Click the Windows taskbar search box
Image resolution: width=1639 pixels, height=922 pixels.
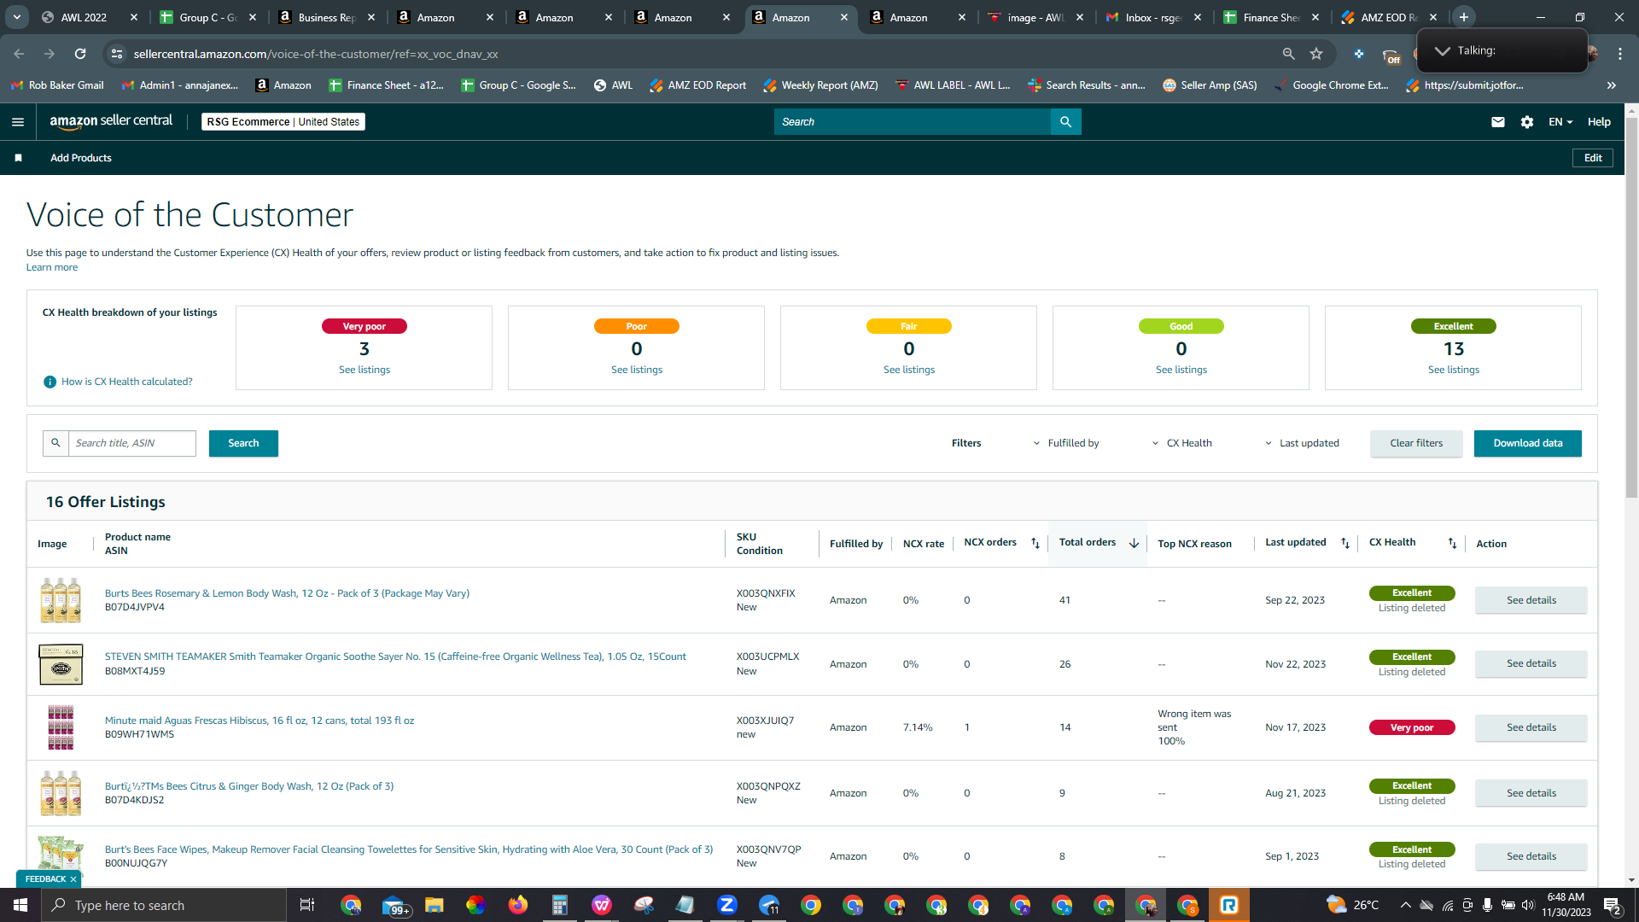(x=164, y=905)
